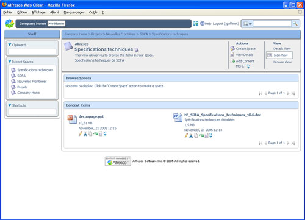Click the PowerPoint file icon of decoupage.ppt
Viewport: 305px width, 220px height.
click(72, 119)
